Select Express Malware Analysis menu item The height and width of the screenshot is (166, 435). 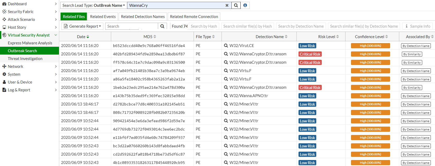click(x=29, y=43)
